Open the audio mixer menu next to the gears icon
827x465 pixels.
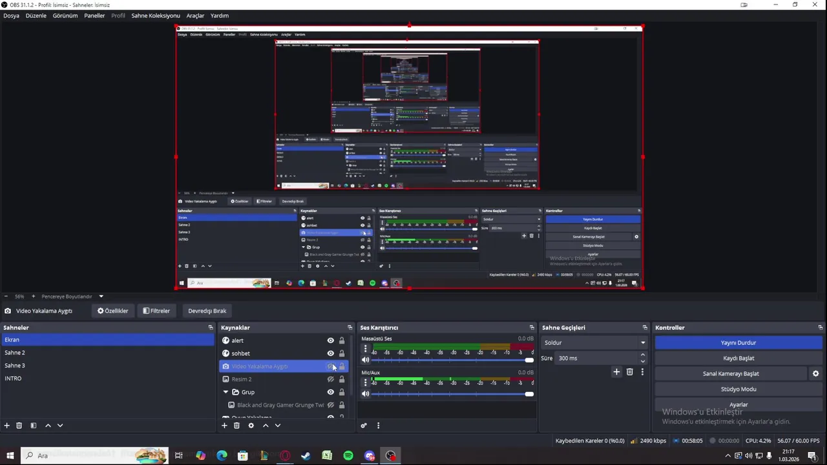[379, 426]
